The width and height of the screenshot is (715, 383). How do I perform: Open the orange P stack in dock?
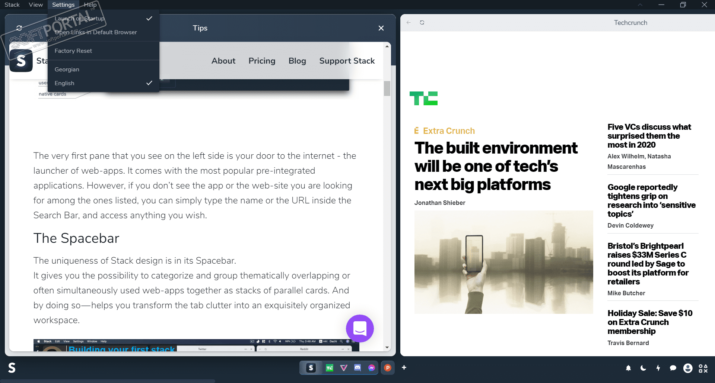tap(388, 368)
